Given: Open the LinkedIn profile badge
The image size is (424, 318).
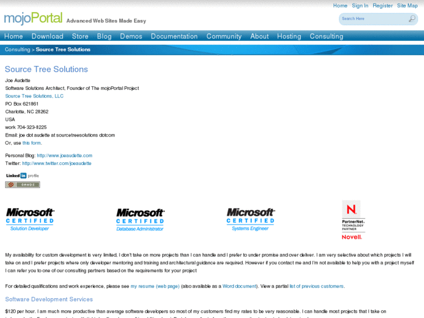Looking at the screenshot, I should [22, 176].
